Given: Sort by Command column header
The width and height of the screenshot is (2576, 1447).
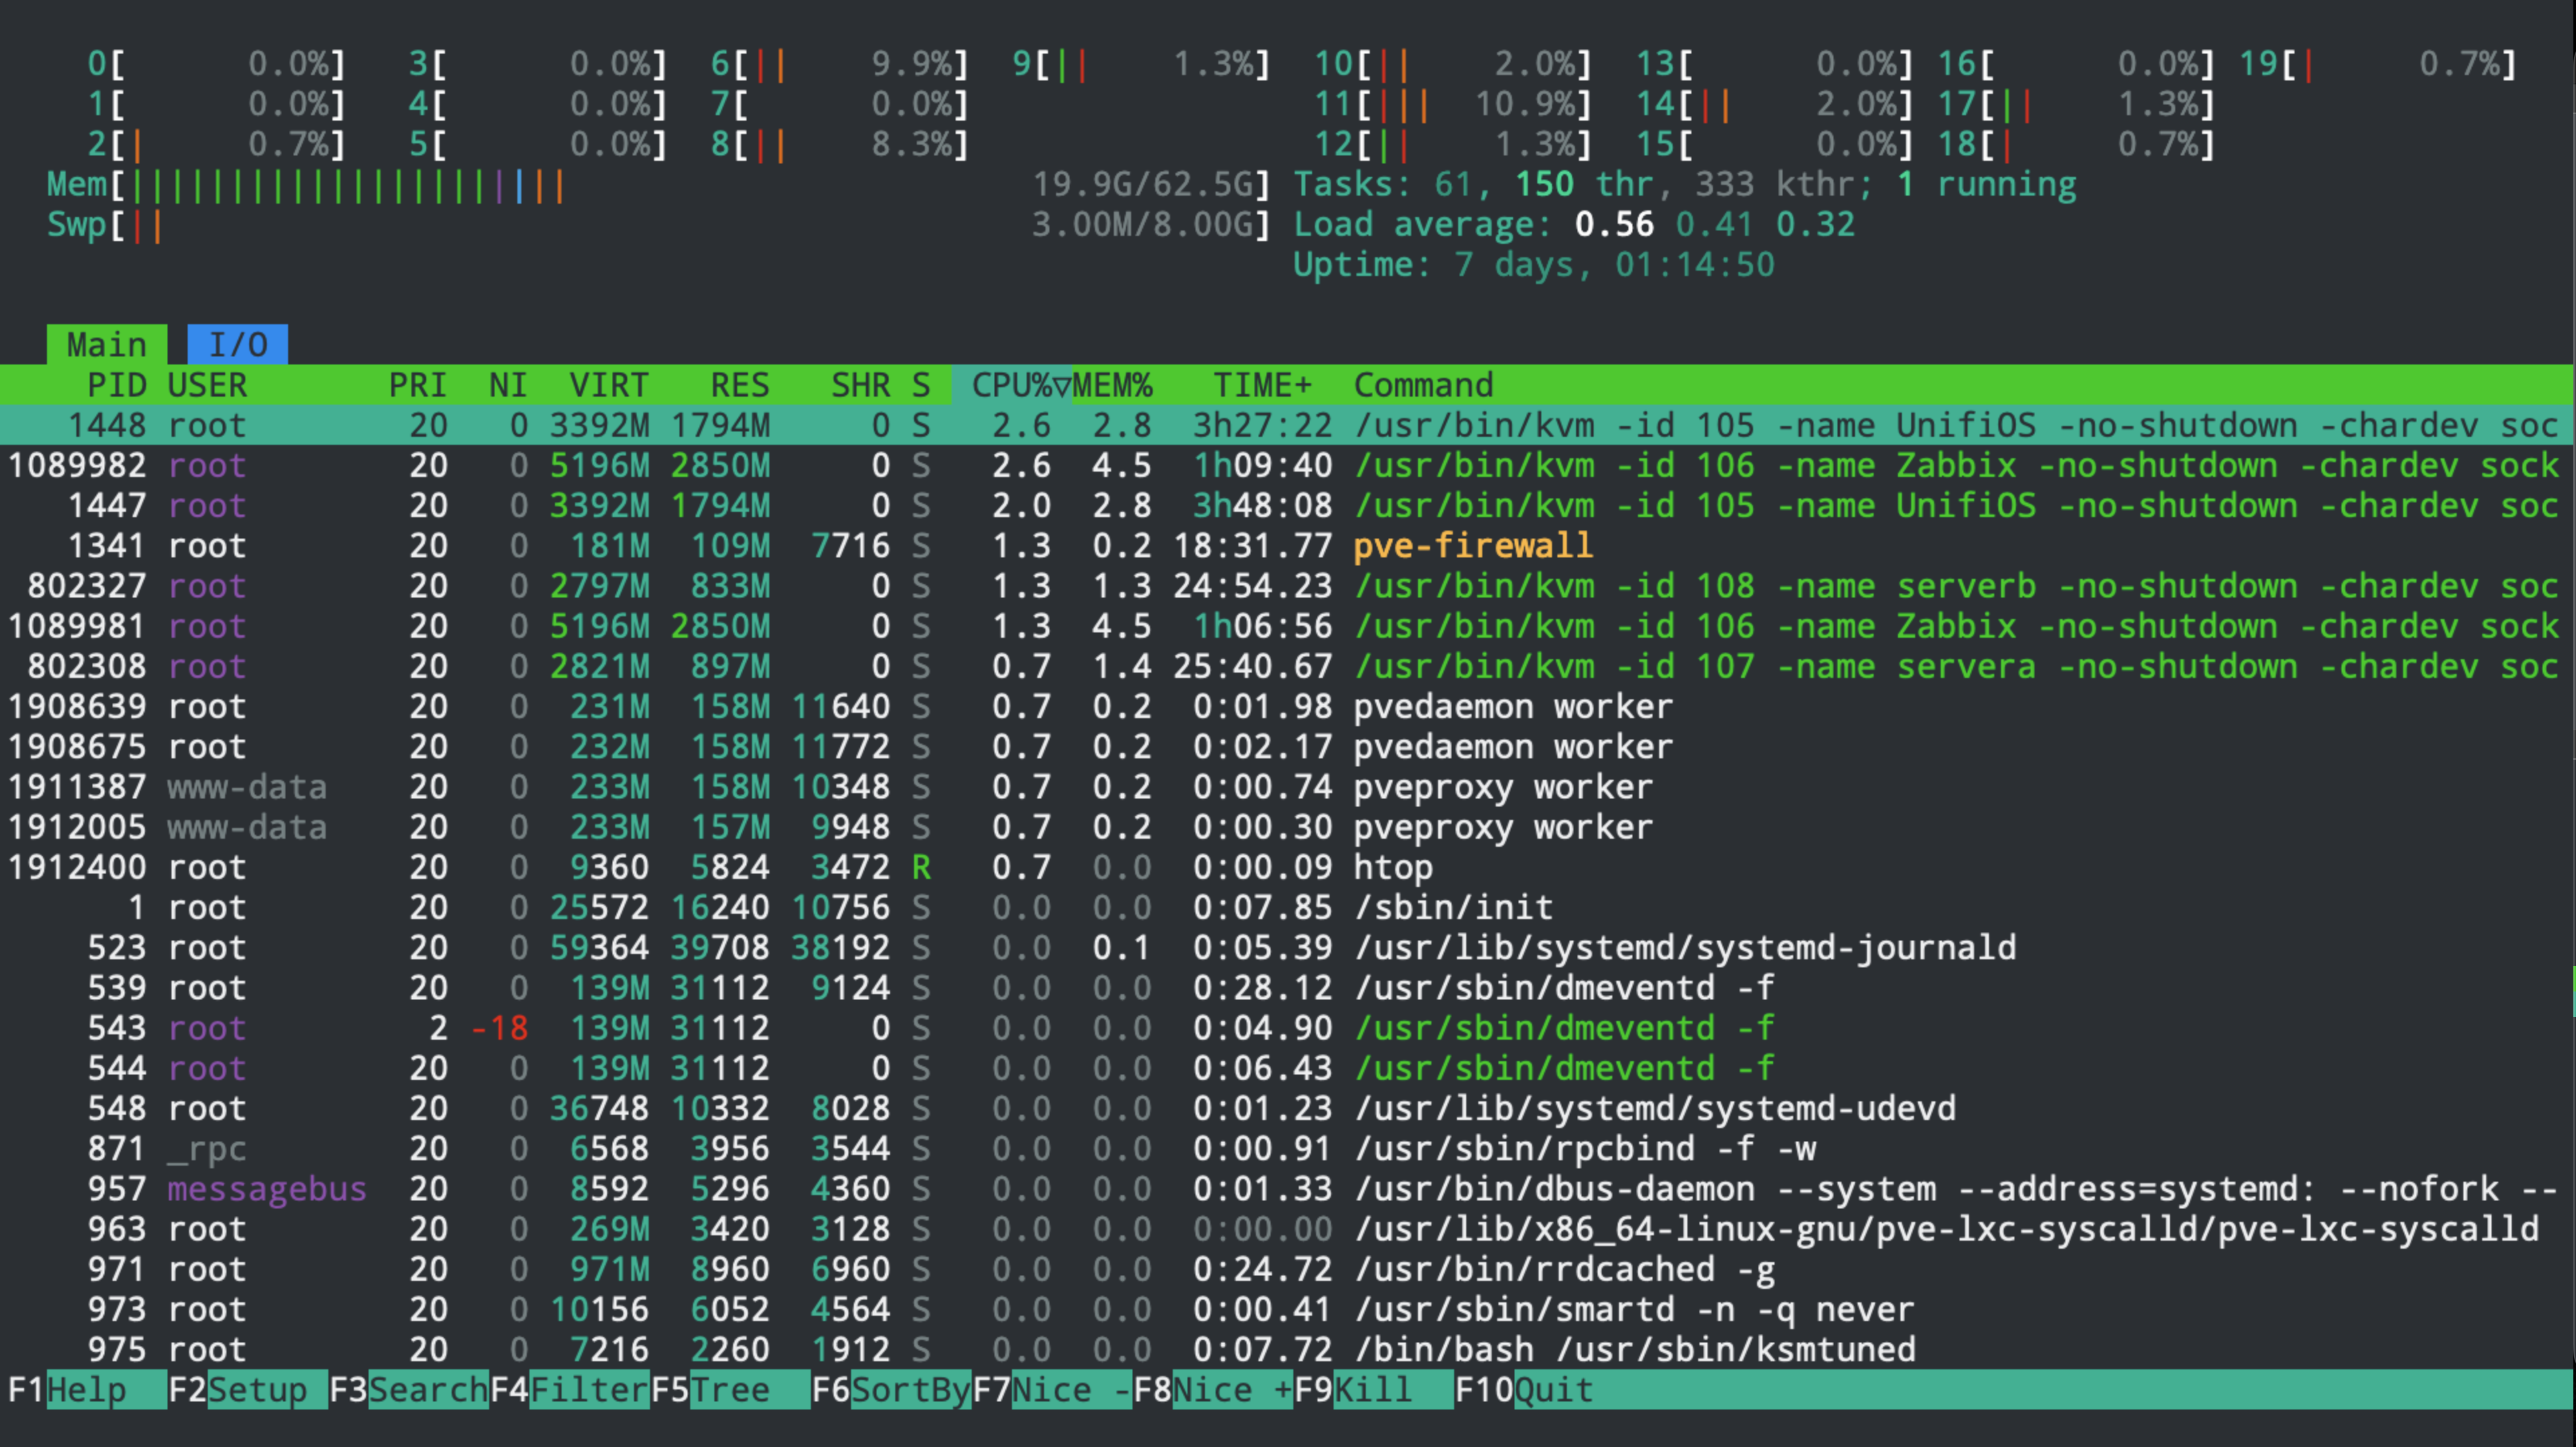Looking at the screenshot, I should (1424, 385).
